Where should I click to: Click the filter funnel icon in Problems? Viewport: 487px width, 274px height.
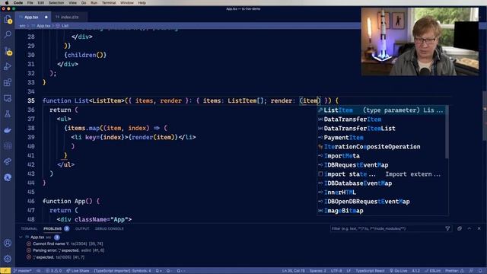(x=447, y=228)
